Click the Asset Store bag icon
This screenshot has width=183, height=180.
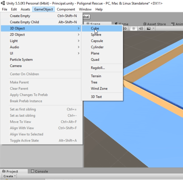click(x=145, y=24)
